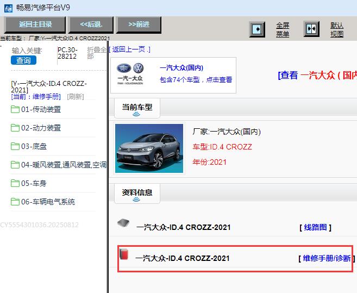The image size is (357, 293).
Task: Click the gray chip icon for 线路图 row
Action: pos(123,222)
